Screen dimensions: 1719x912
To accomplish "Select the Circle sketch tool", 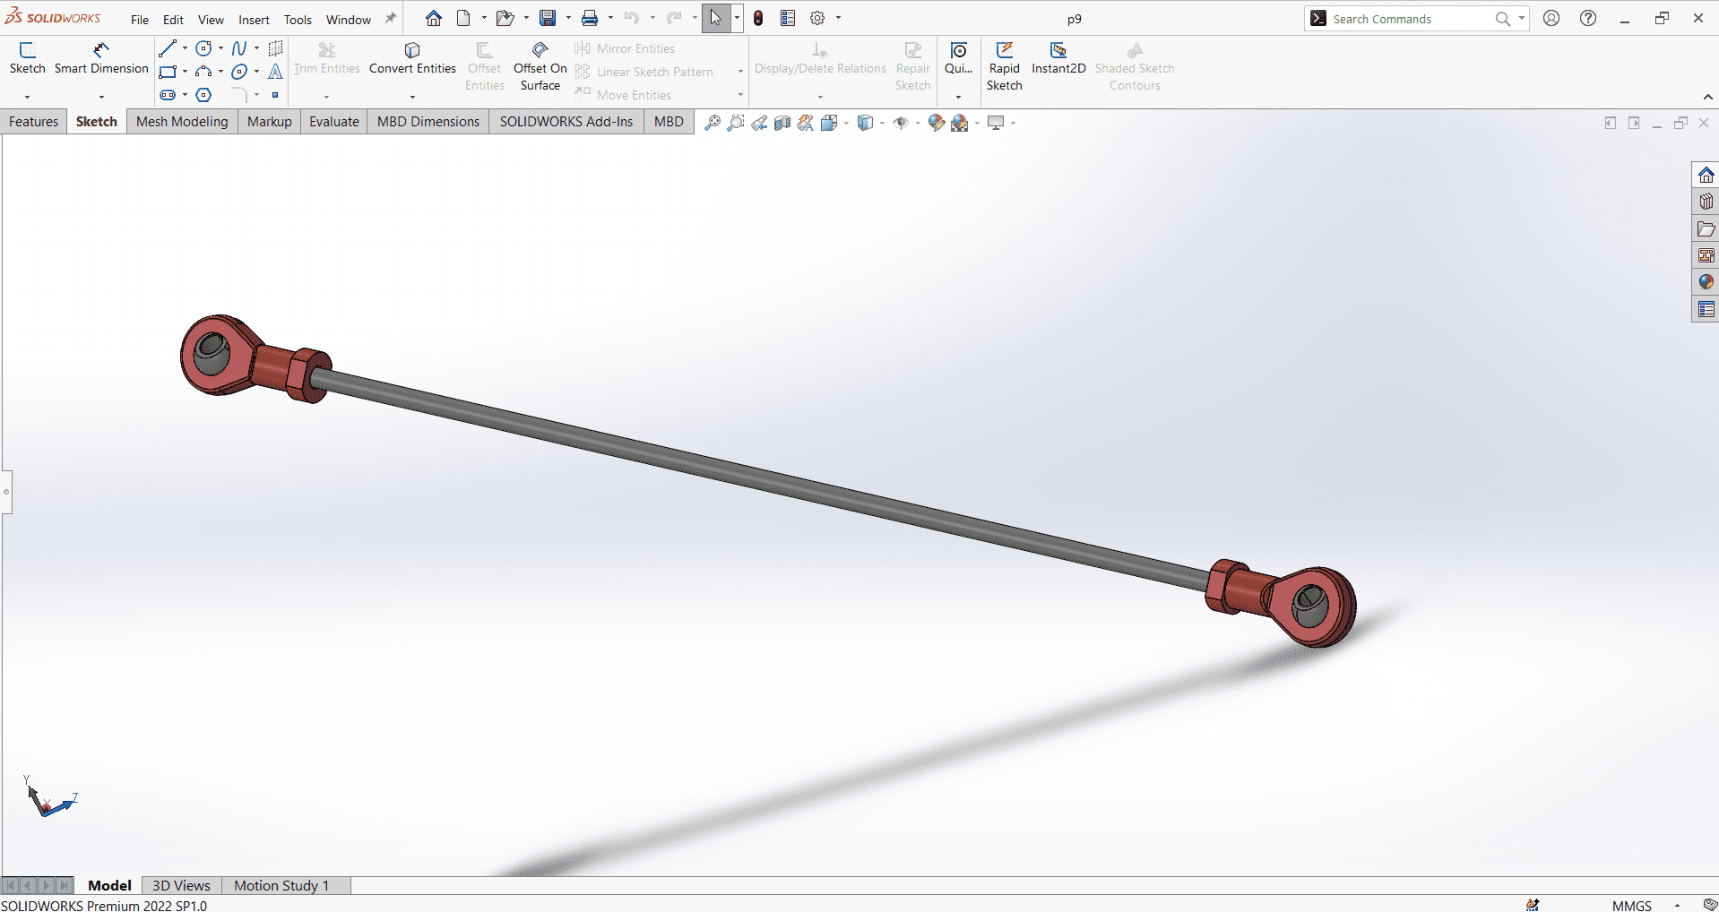I will tap(204, 48).
